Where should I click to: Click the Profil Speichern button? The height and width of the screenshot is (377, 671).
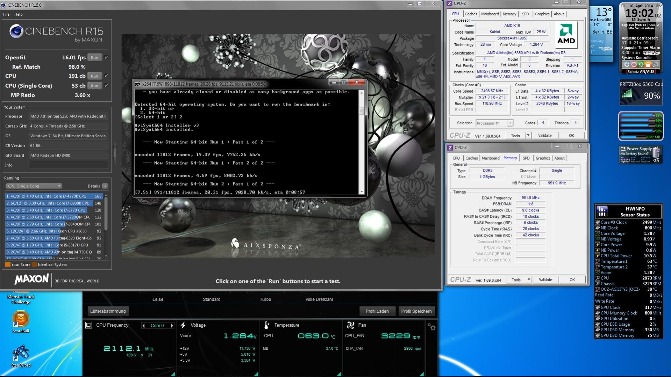tap(416, 311)
